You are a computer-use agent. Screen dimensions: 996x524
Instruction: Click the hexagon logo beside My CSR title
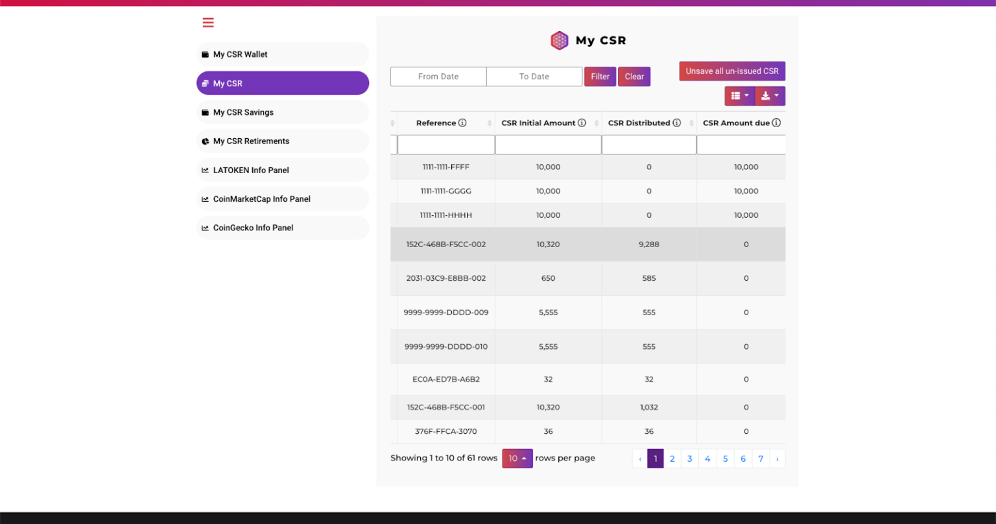pos(559,40)
